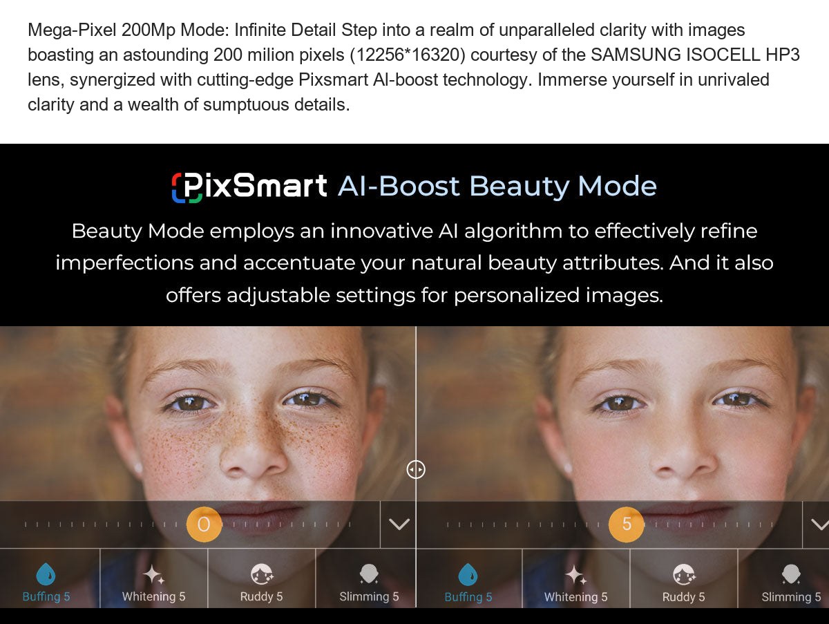Select Buffing 5 droplet icon in right panel
The height and width of the screenshot is (624, 829).
click(x=468, y=574)
